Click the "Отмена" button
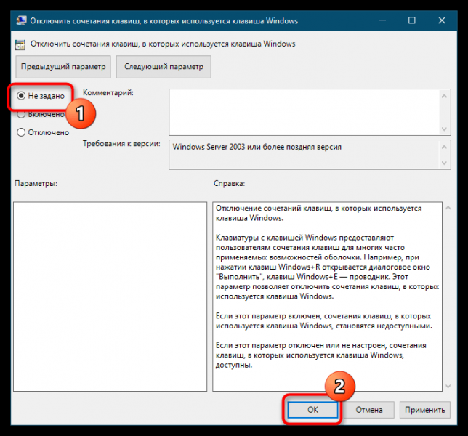This screenshot has height=436, width=468. pyautogui.click(x=369, y=410)
